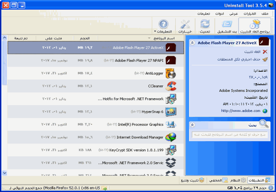
Task: Open the Help dropdown arrow in toolbar
Action: click(155, 32)
